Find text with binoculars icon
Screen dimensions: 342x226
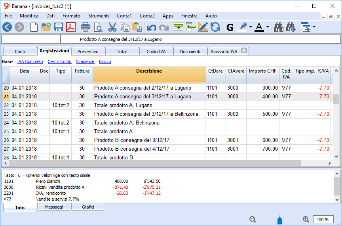(x=279, y=27)
